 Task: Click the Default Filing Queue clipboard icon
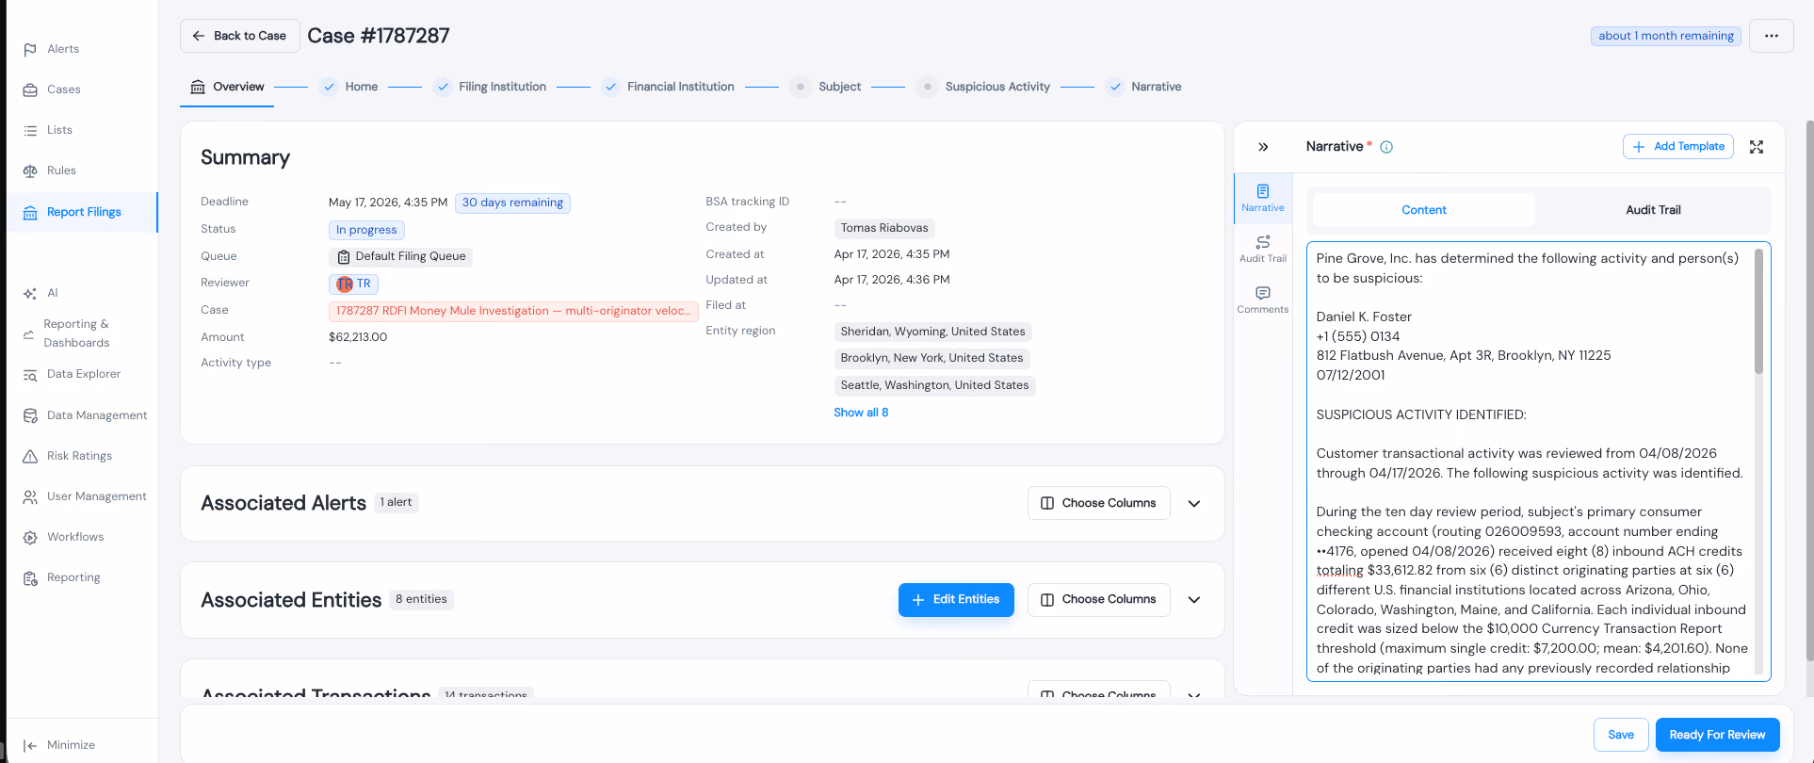point(344,256)
